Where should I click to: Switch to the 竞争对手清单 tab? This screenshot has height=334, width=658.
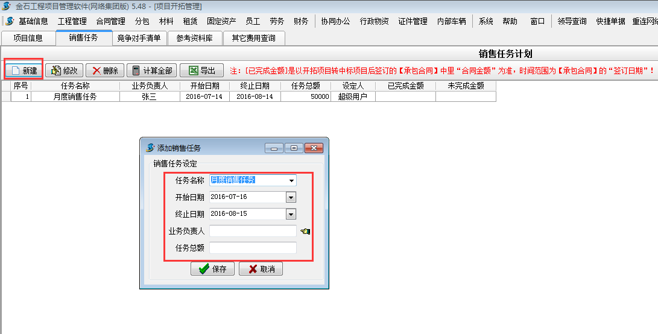coord(139,39)
